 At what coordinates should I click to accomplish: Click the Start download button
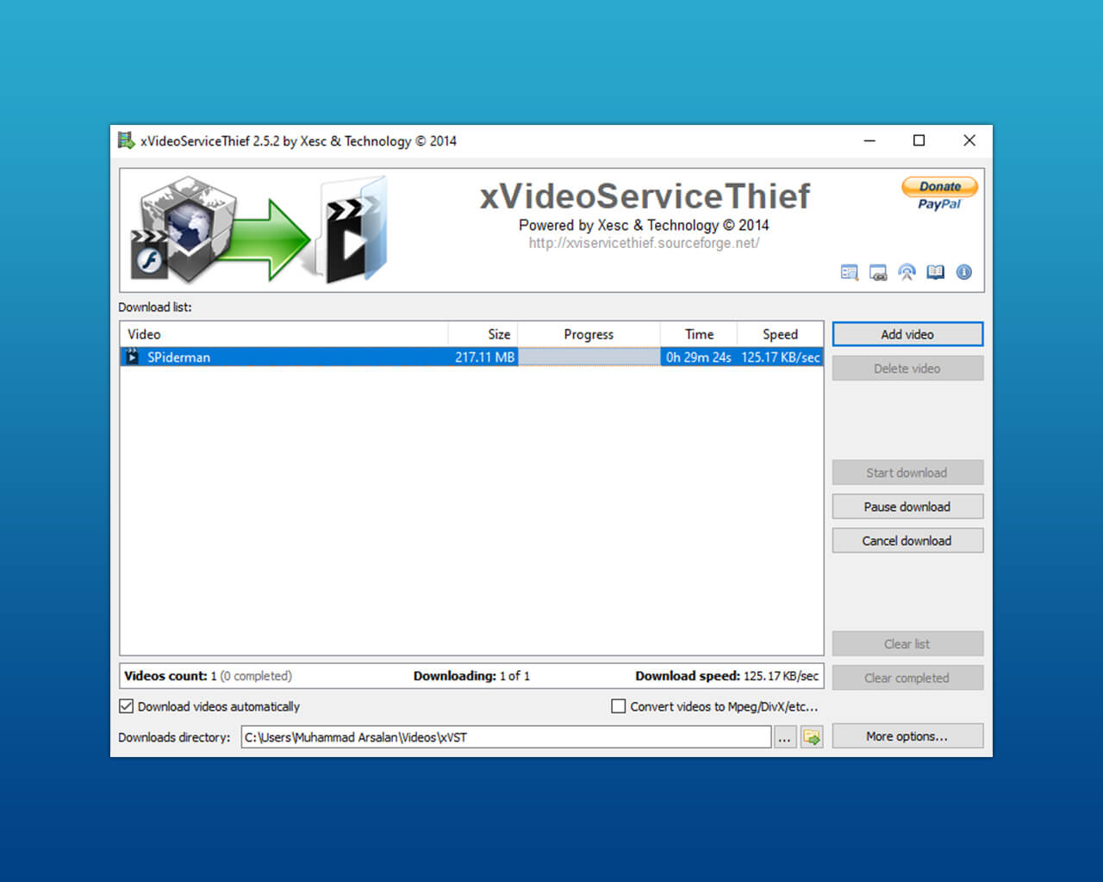(x=907, y=473)
